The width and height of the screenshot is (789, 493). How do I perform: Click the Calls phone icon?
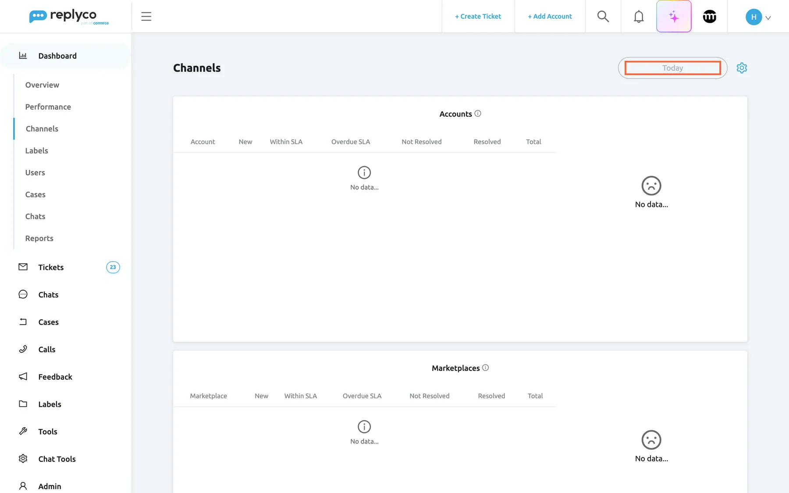tap(23, 349)
